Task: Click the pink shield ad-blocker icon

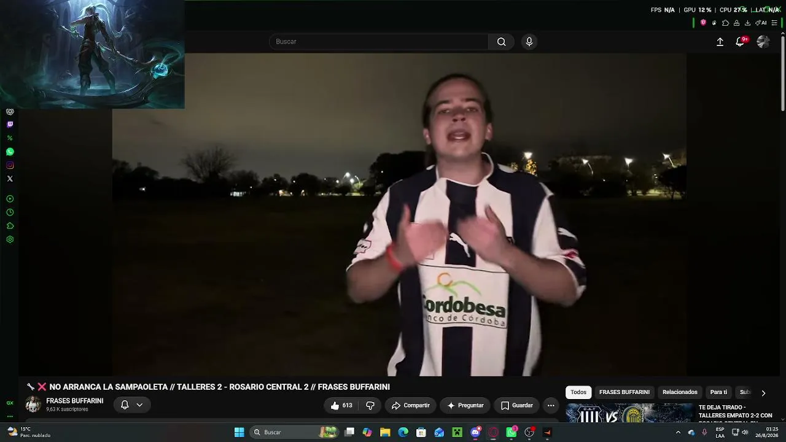Action: [703, 23]
